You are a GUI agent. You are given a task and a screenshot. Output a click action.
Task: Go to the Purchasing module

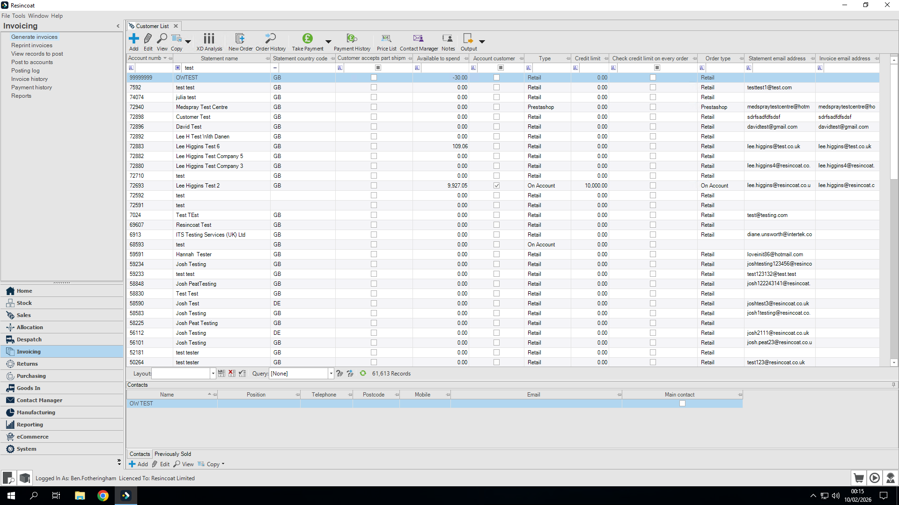coord(31,376)
